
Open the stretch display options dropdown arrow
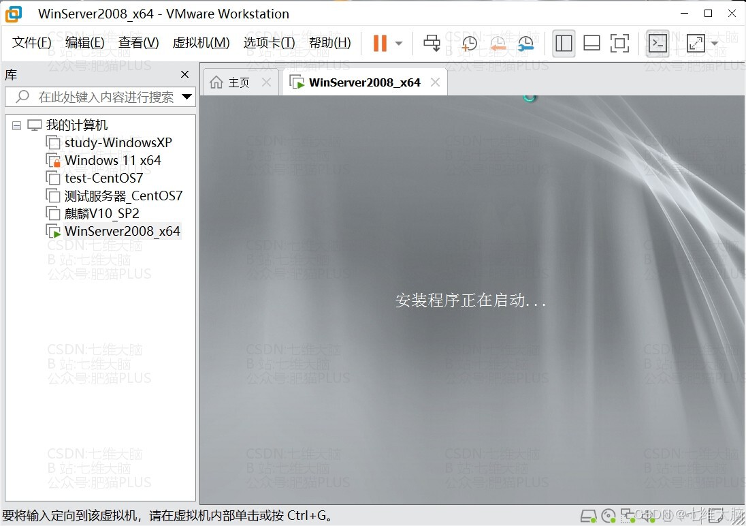pos(715,44)
